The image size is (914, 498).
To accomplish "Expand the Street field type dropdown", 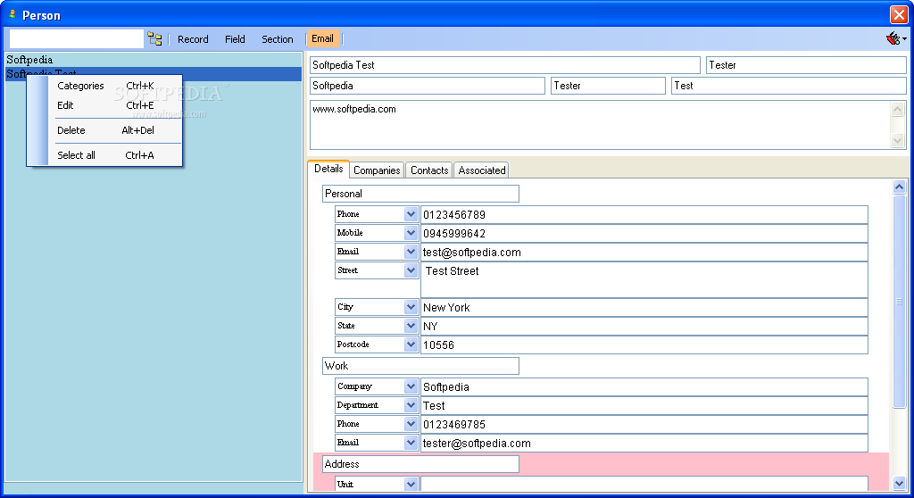I will (411, 270).
